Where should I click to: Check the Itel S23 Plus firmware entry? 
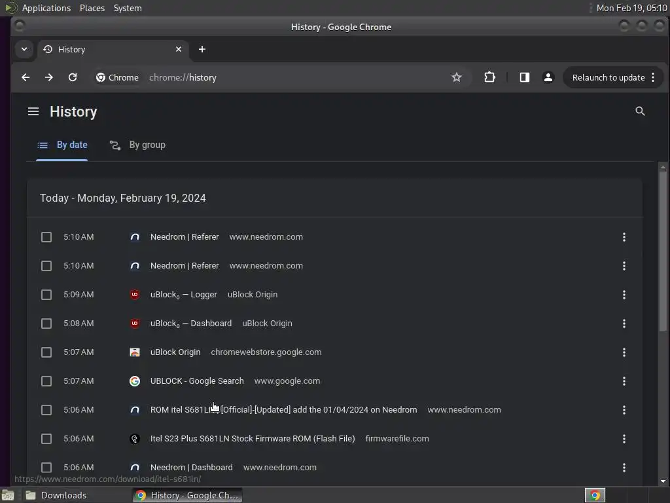[x=46, y=438]
